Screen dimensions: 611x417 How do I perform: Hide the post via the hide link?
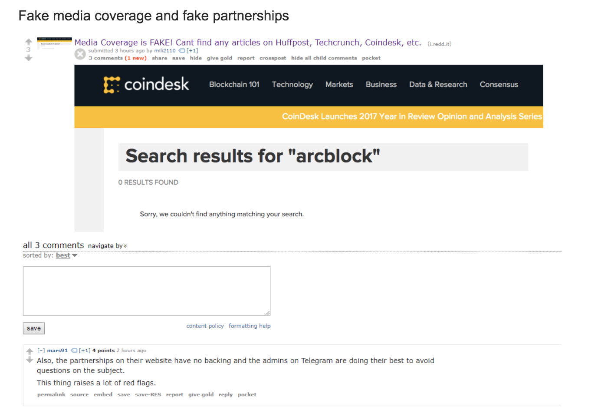pyautogui.click(x=196, y=58)
